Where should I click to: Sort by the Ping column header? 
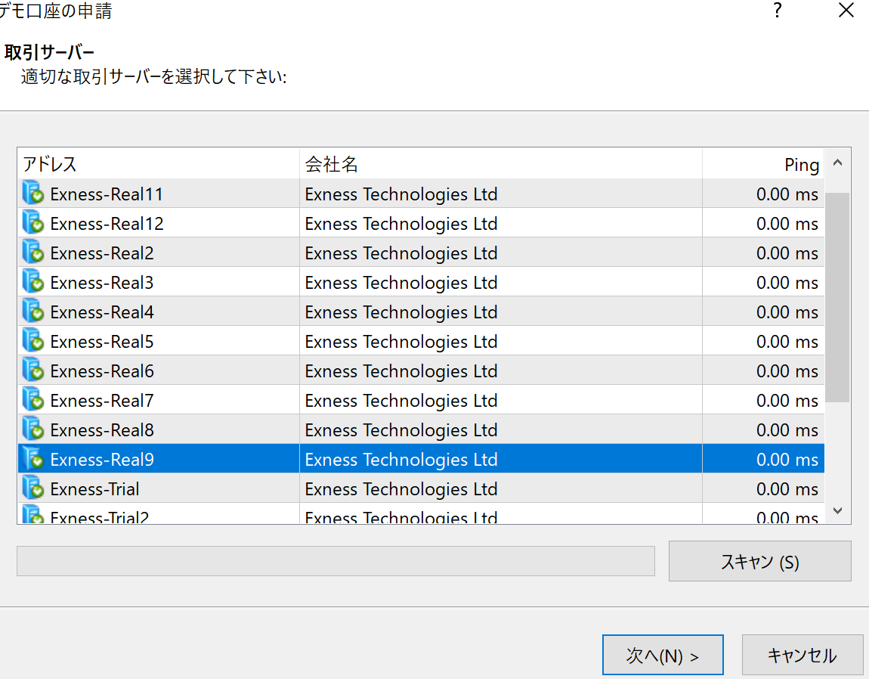763,163
